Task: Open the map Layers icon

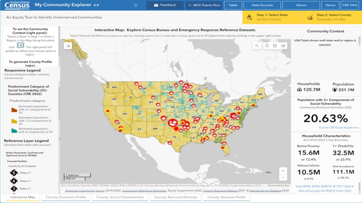Action: (283, 45)
